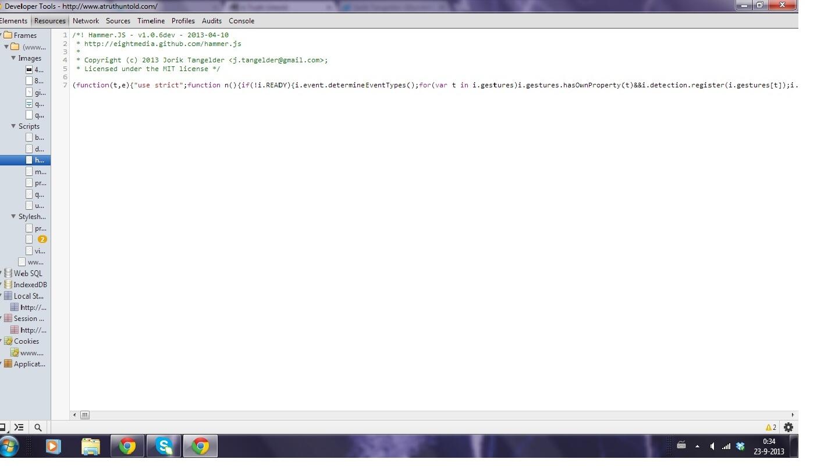The height and width of the screenshot is (466, 817).
Task: Open the media player taskbar icon
Action: coord(53,447)
